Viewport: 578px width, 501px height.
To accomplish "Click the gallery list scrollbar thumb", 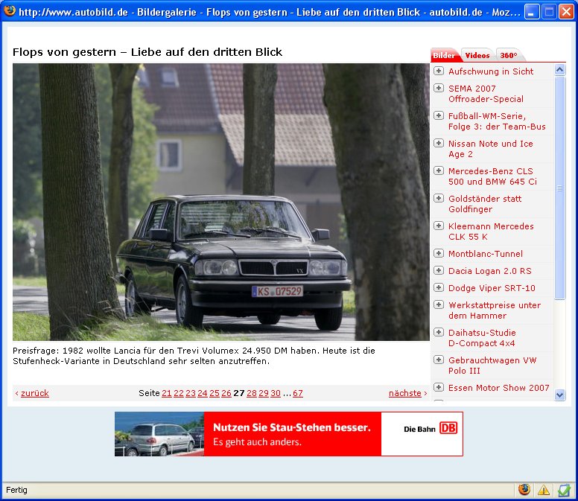I will [560, 188].
